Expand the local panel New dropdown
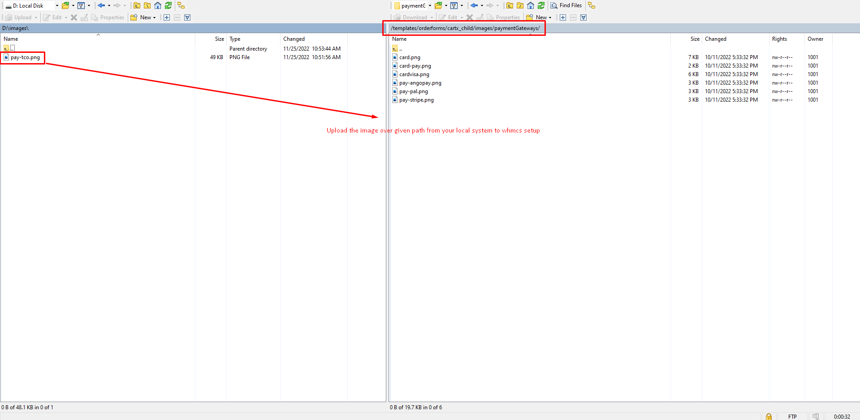860x420 pixels. pos(155,17)
